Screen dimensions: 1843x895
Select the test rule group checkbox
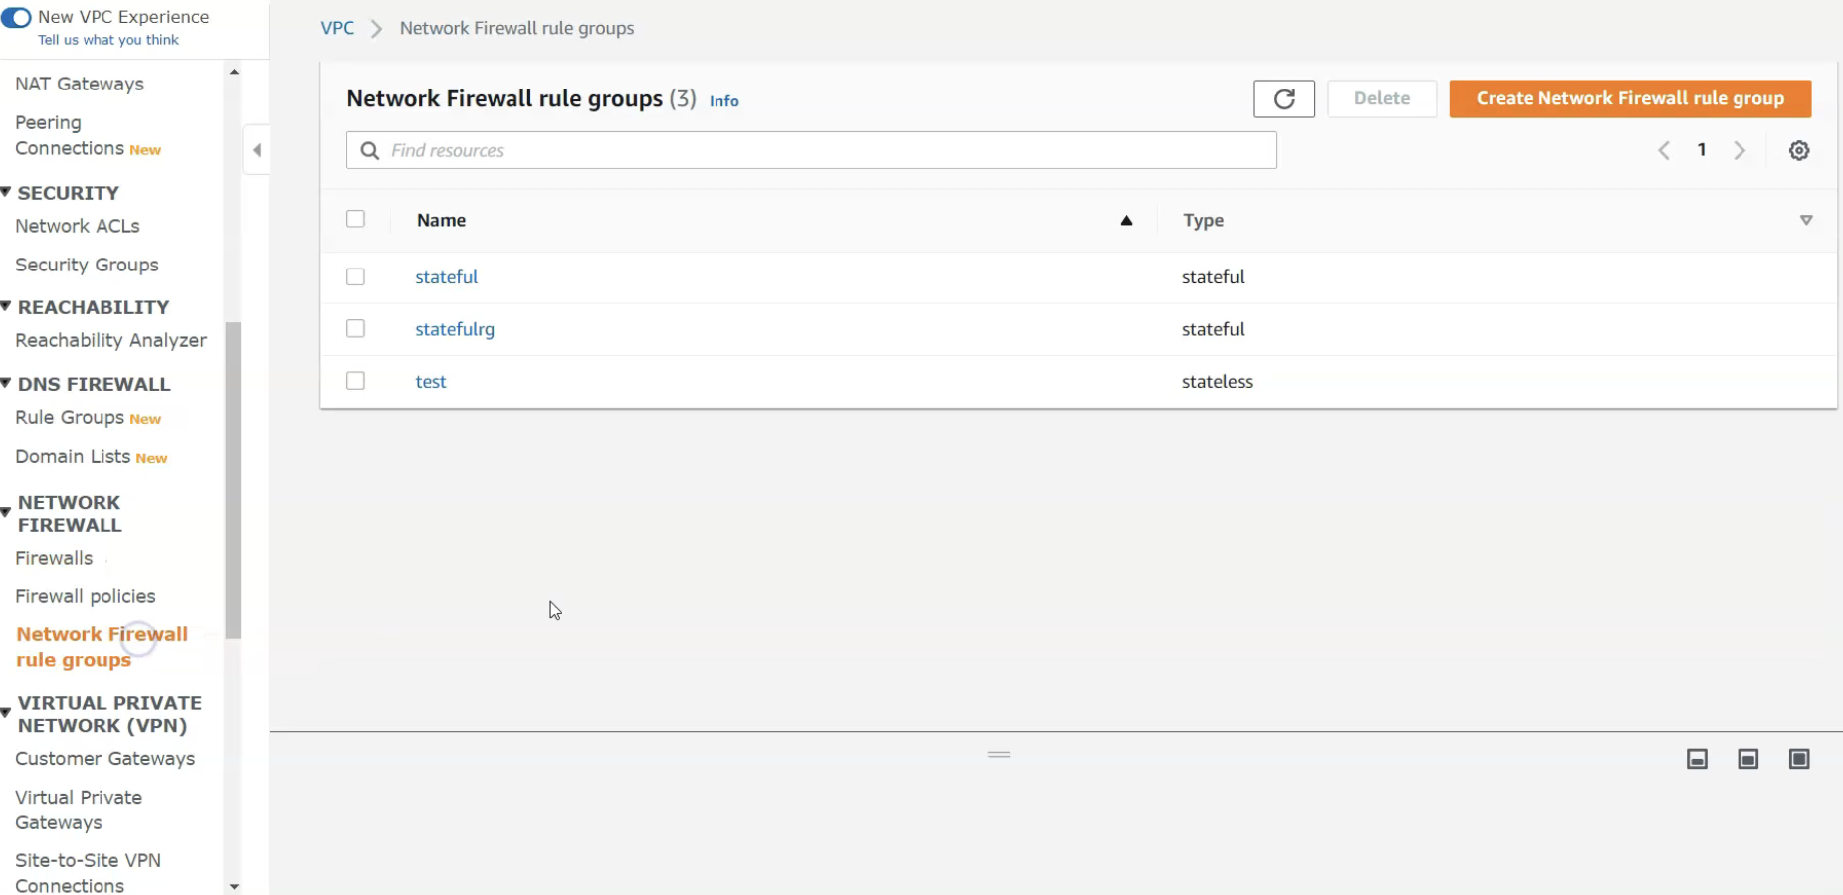(355, 381)
